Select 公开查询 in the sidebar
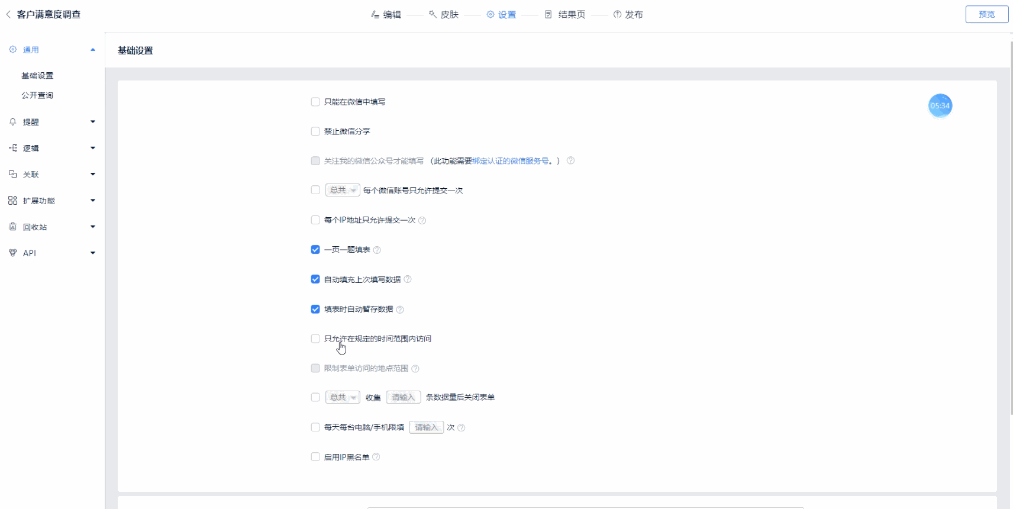The image size is (1013, 509). pos(37,95)
